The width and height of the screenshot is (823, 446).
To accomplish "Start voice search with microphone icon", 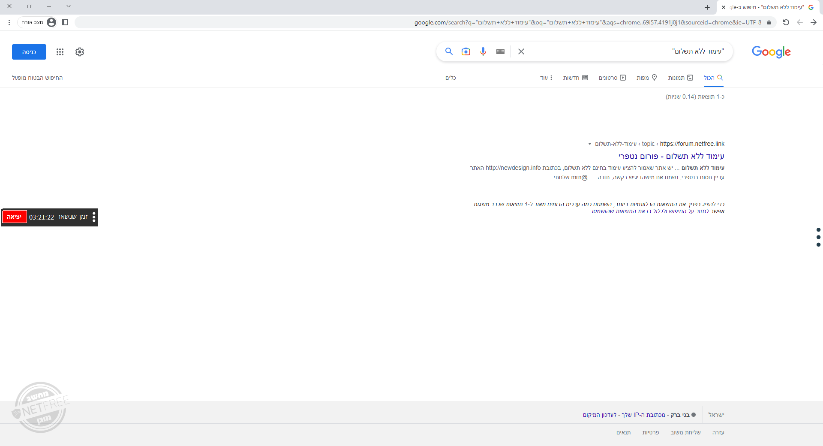I will 483,51.
